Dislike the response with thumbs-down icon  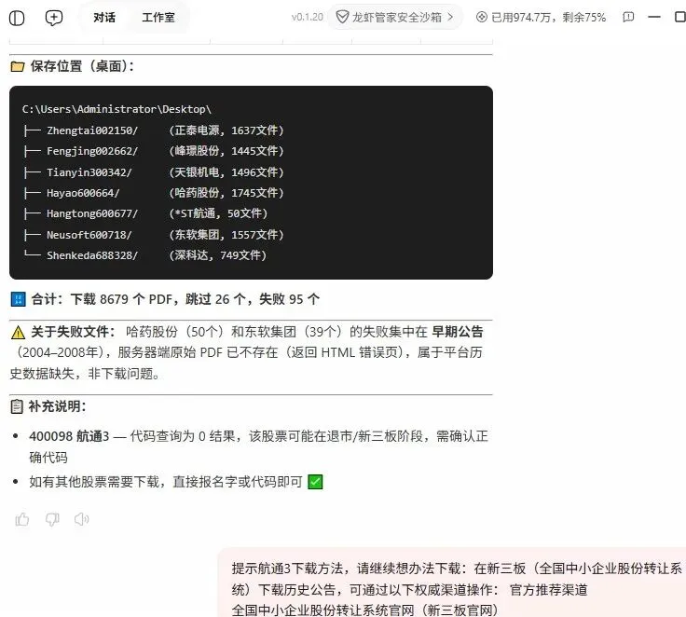click(52, 519)
